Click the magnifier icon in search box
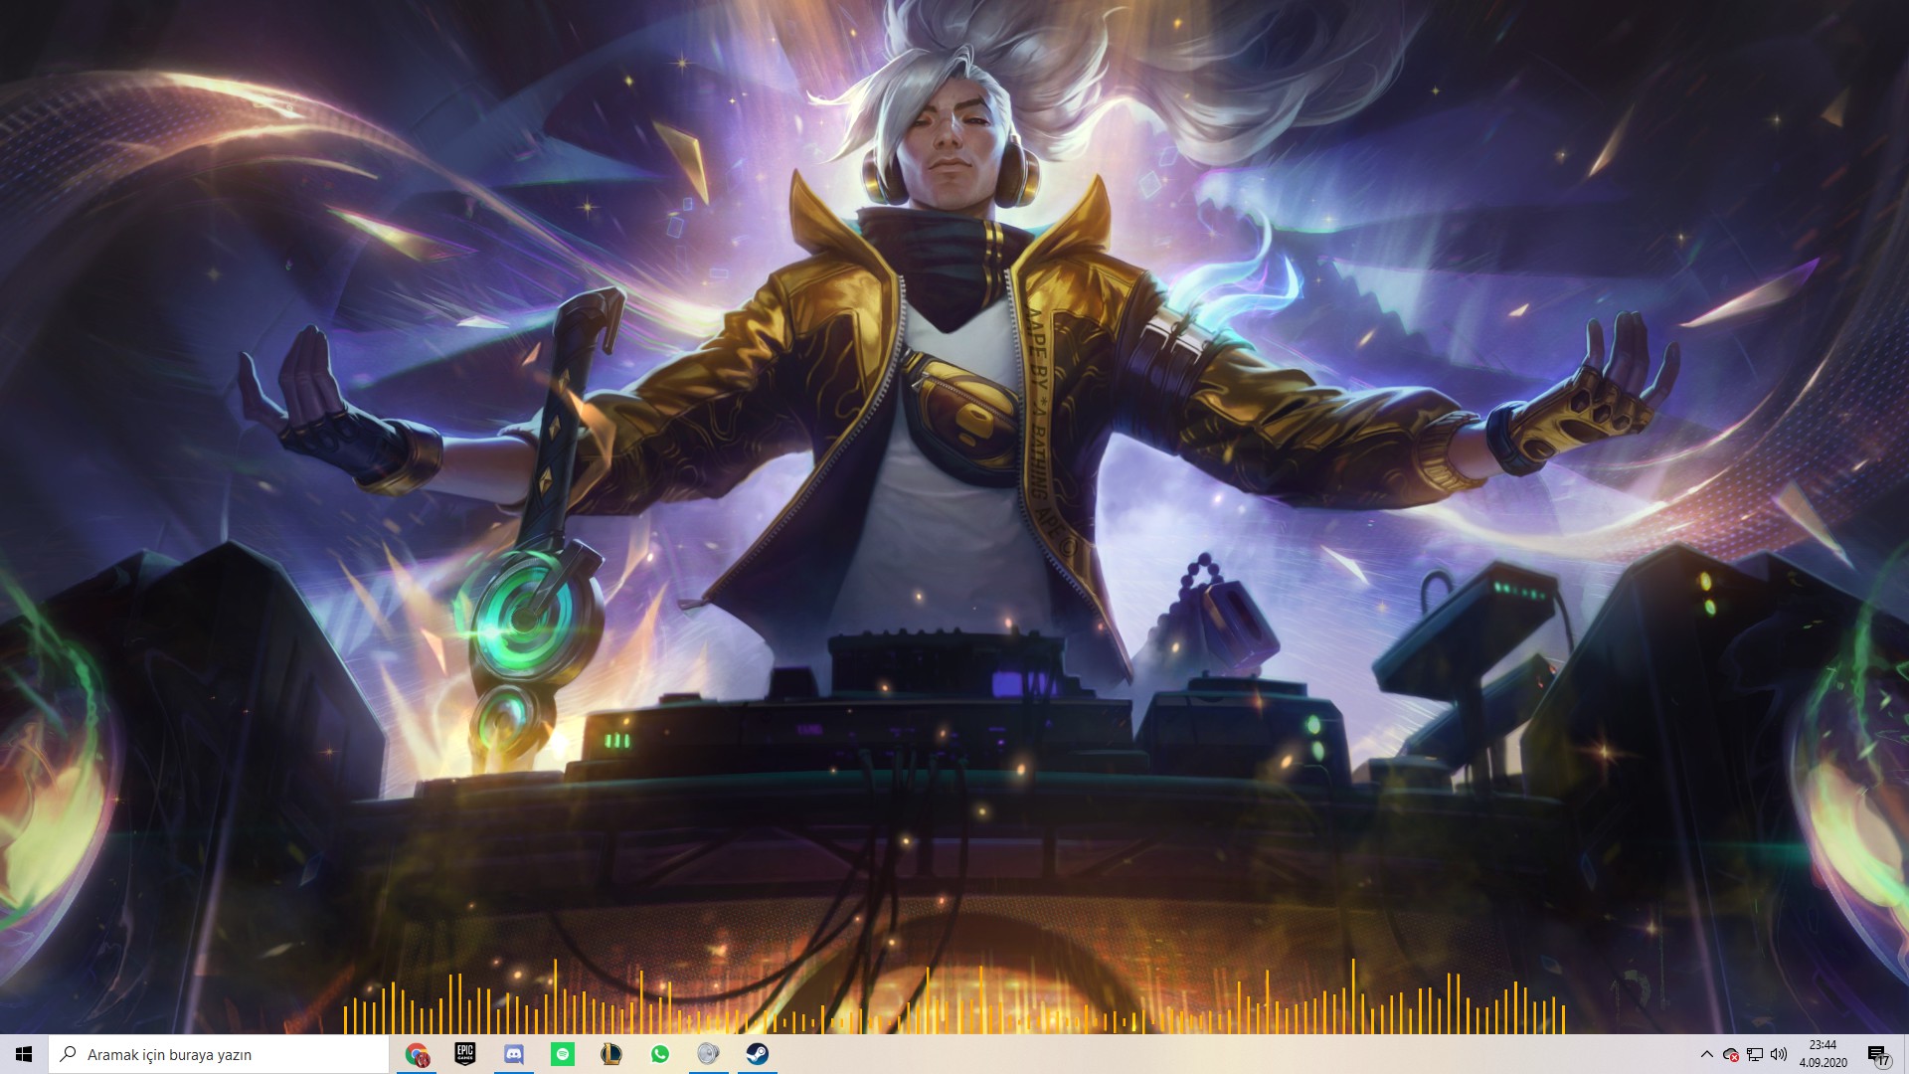The width and height of the screenshot is (1909, 1074). point(69,1054)
